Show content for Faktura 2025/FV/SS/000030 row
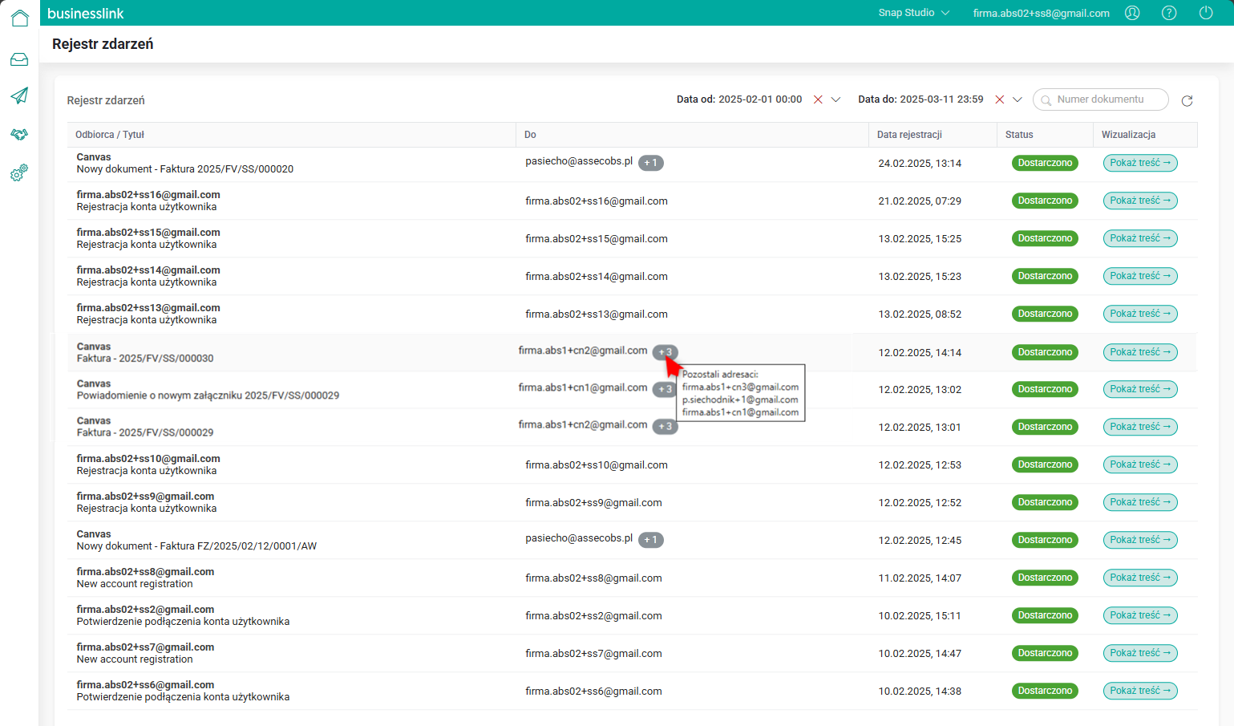 point(1140,352)
